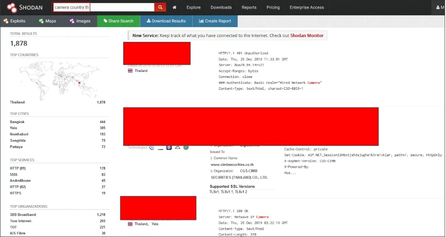Switch to the Maps tab
The height and width of the screenshot is (237, 446).
coord(47,21)
